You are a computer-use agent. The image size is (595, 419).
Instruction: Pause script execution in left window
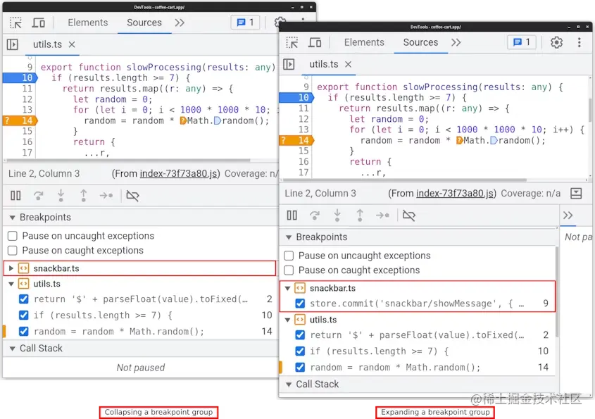(x=15, y=196)
